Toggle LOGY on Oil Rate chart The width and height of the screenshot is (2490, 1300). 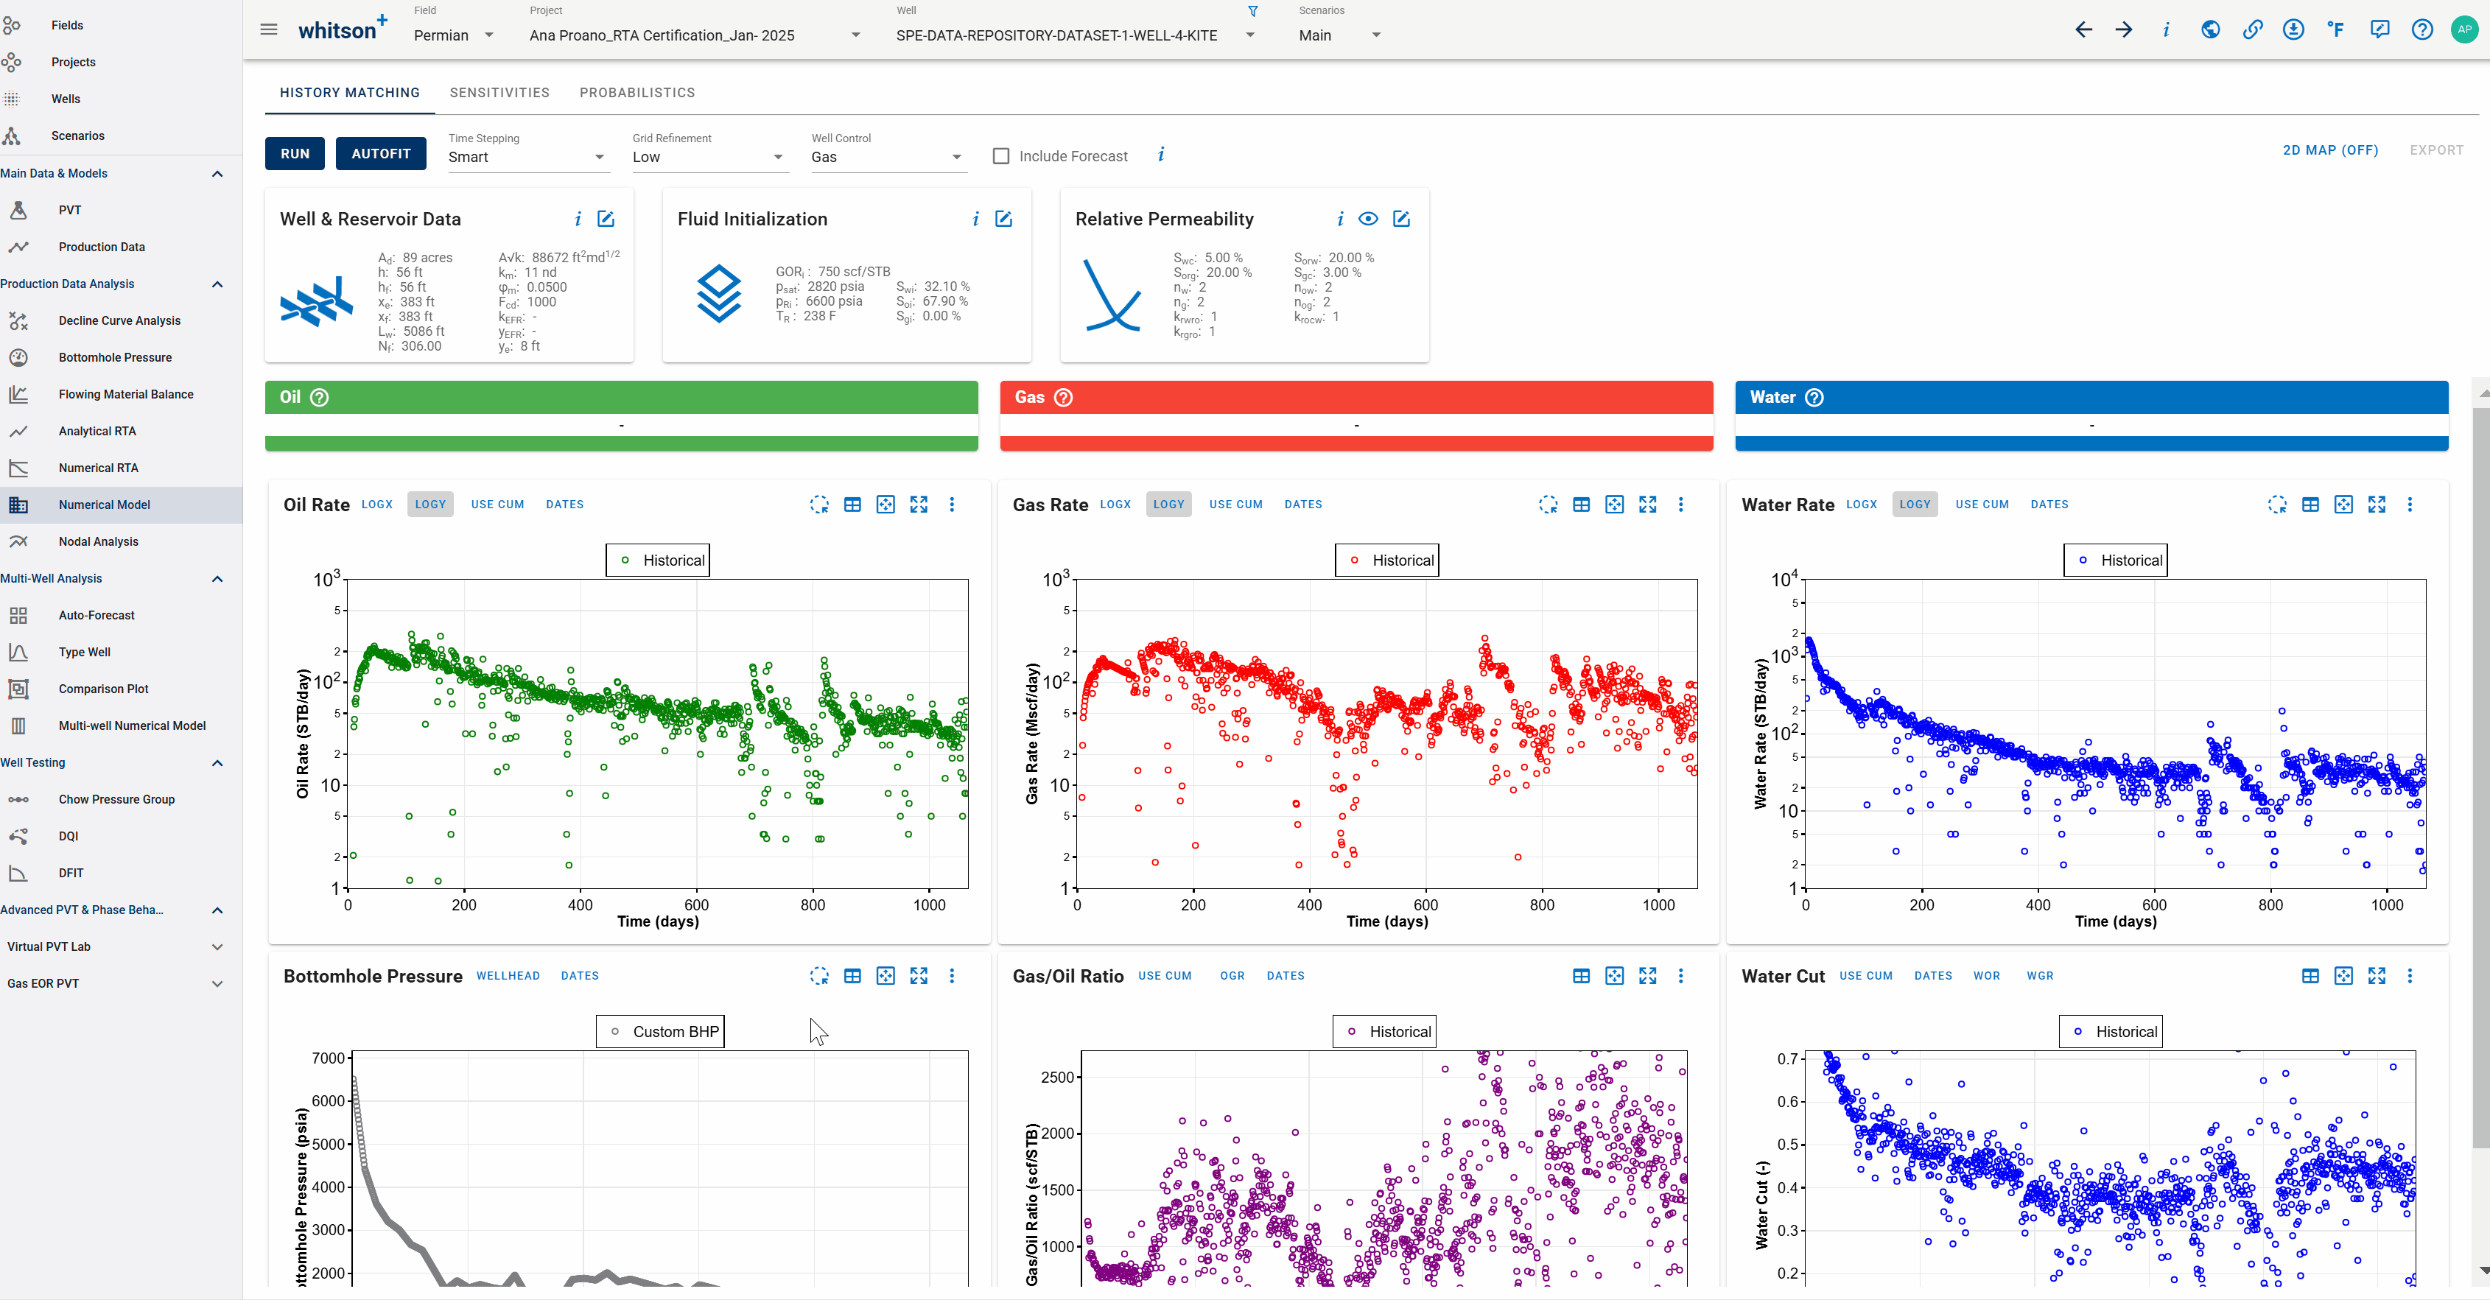coord(430,504)
